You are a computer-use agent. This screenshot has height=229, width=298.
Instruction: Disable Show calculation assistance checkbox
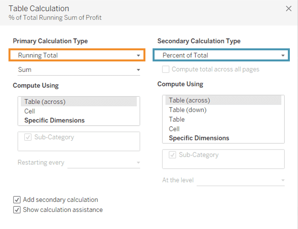coord(17,210)
